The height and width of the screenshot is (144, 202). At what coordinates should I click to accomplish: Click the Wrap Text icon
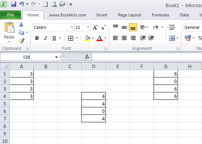click(x=172, y=27)
